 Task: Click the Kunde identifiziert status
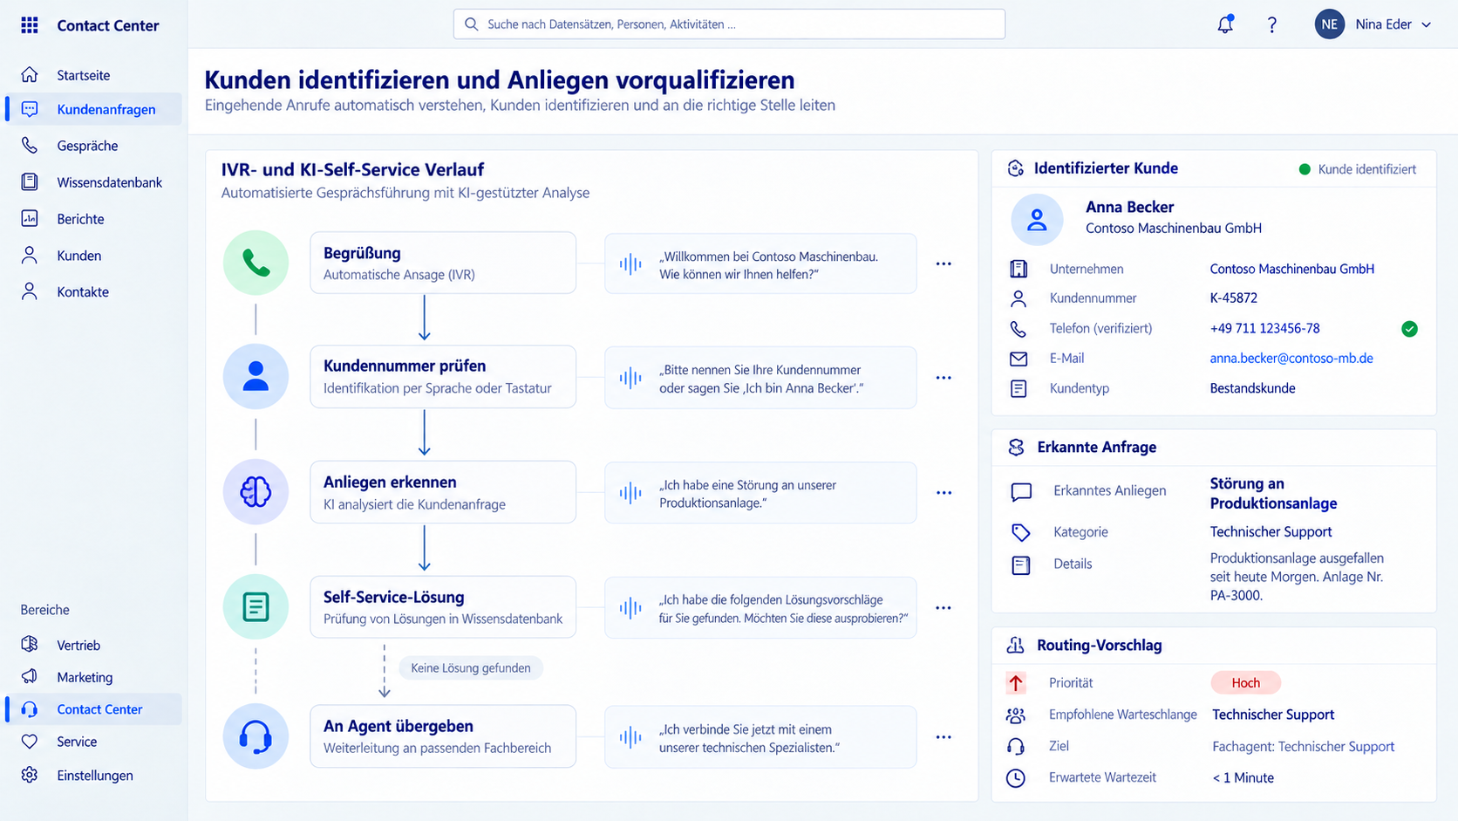click(1358, 169)
